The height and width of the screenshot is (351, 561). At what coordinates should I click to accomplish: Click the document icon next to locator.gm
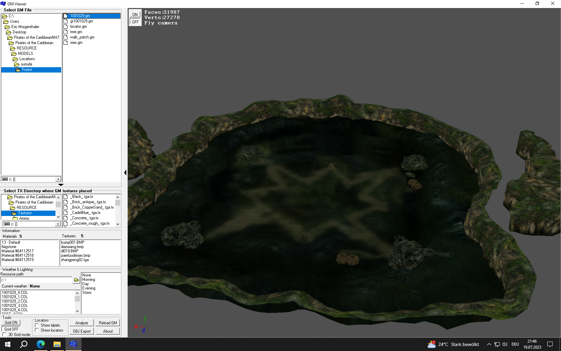(65, 26)
